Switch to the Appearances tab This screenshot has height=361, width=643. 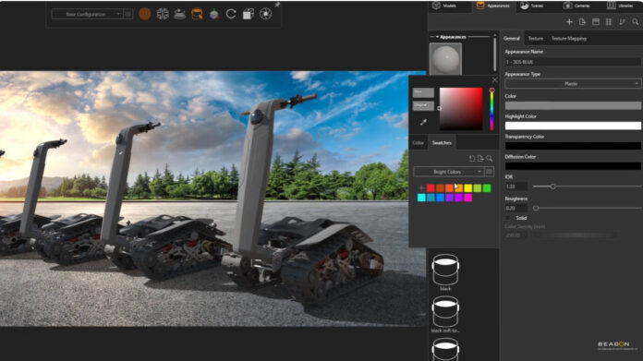pos(492,6)
